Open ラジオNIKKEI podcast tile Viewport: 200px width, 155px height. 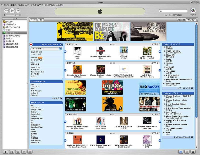pos(149,88)
